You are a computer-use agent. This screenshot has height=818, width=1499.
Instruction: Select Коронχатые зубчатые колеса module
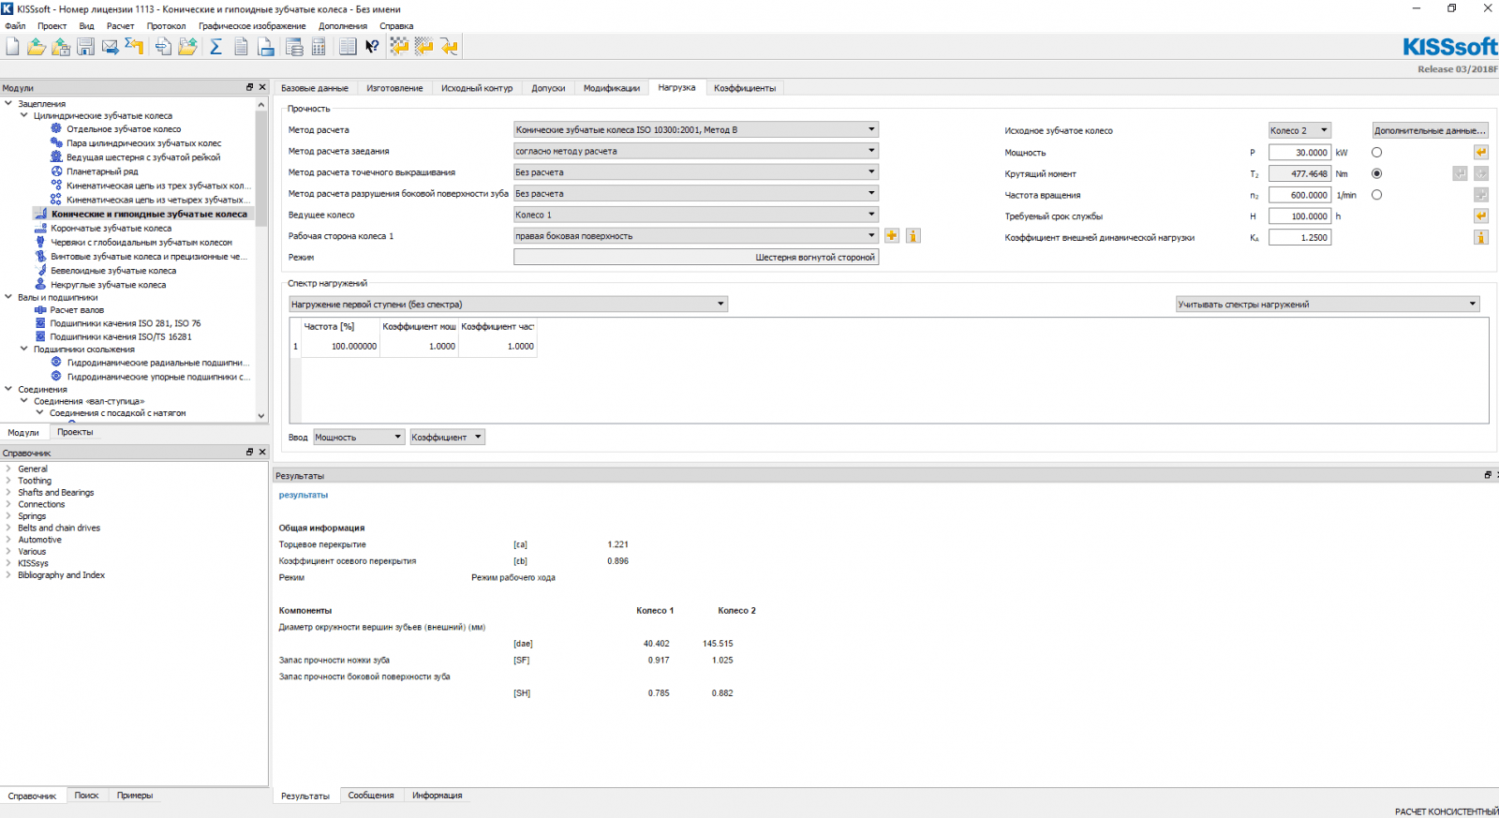(111, 228)
